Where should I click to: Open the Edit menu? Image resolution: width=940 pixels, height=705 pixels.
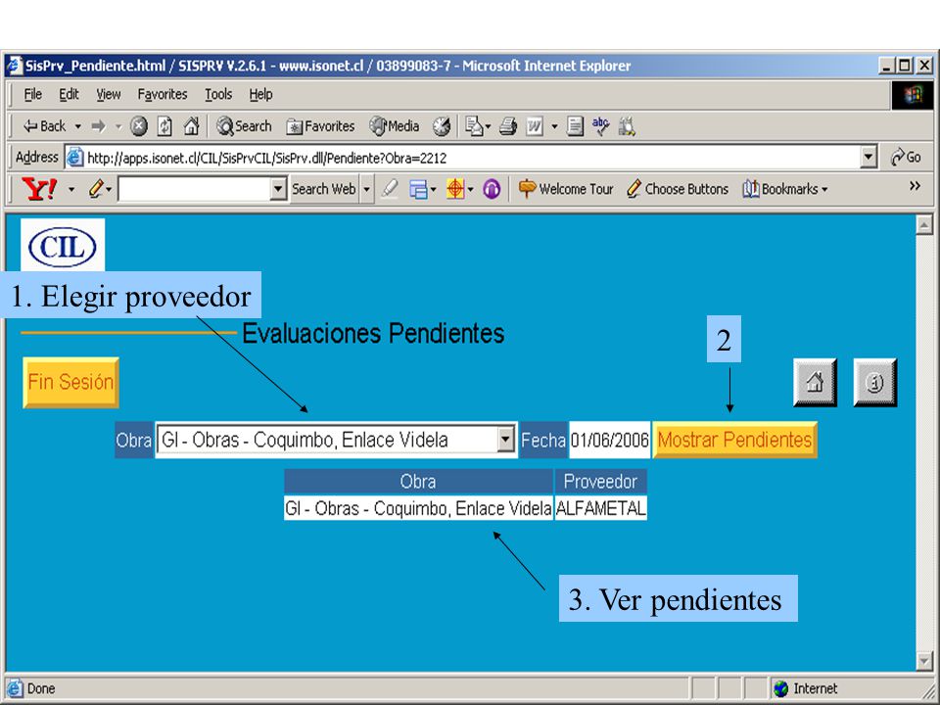pyautogui.click(x=69, y=95)
